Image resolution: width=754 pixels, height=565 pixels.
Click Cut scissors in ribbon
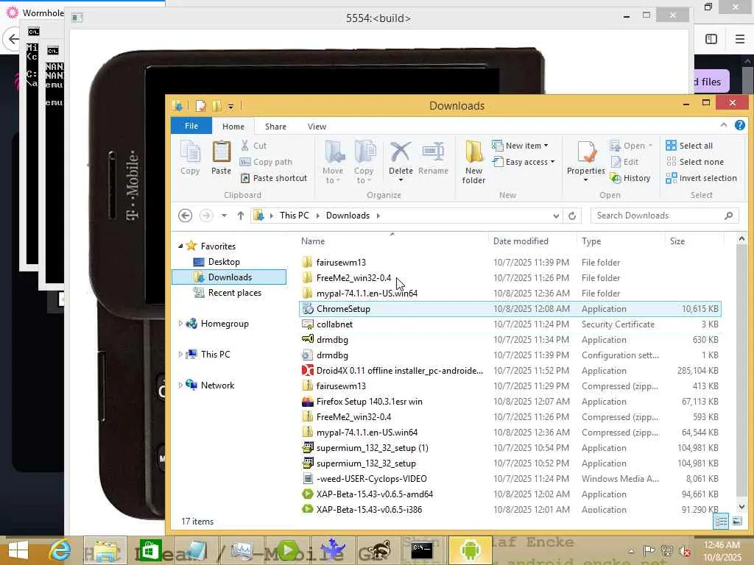253,146
